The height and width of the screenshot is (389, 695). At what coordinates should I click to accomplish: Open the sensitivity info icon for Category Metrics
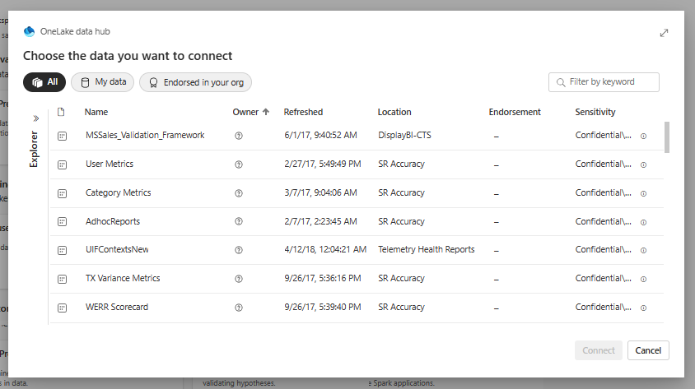pyautogui.click(x=644, y=194)
